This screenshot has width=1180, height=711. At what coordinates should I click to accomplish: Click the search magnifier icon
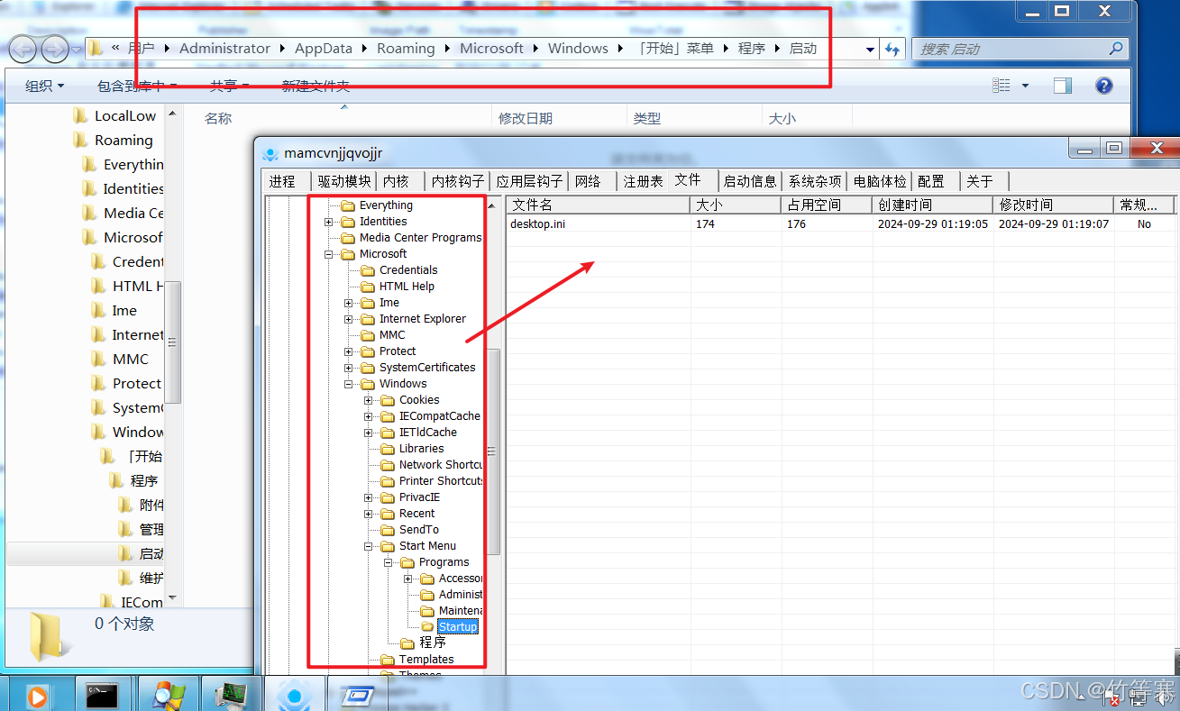[x=1116, y=49]
